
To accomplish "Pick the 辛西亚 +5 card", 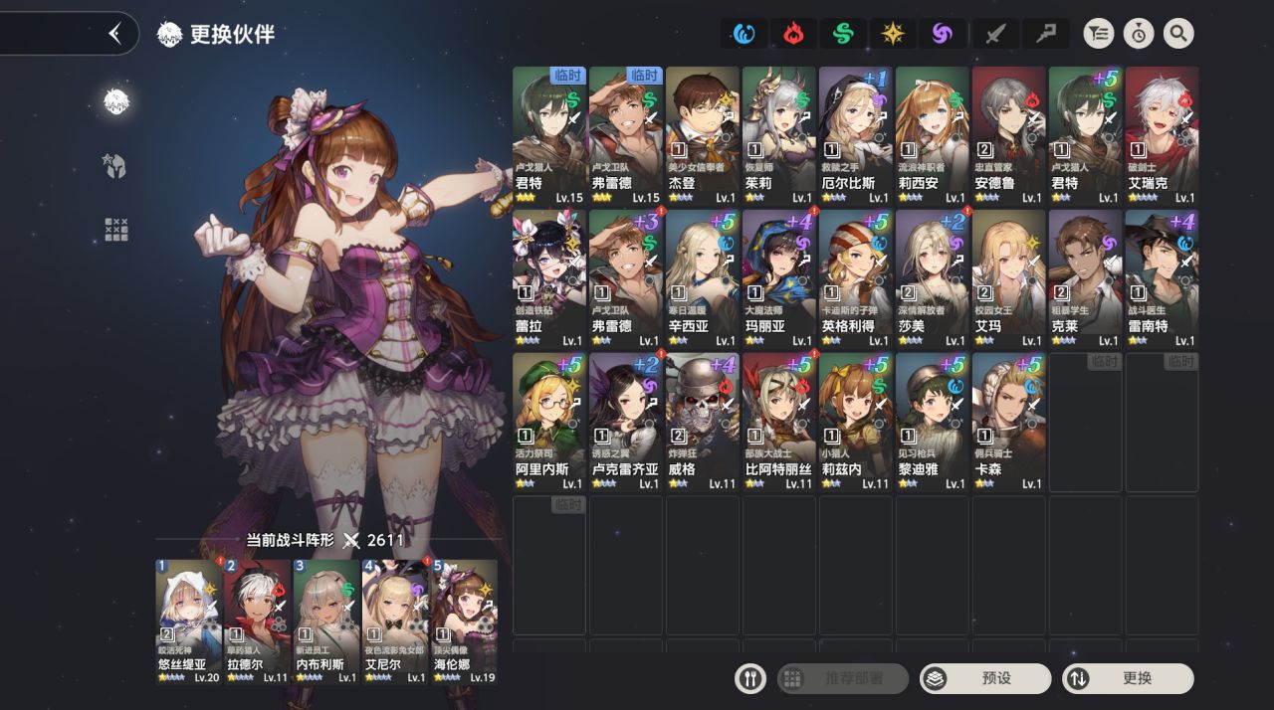I will [x=703, y=279].
